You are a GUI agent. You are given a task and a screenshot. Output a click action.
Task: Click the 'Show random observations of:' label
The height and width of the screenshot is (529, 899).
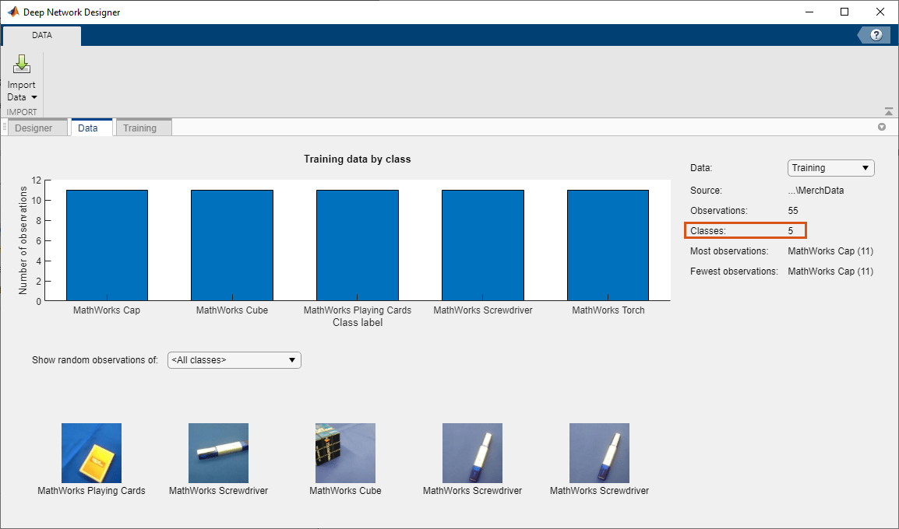[95, 360]
